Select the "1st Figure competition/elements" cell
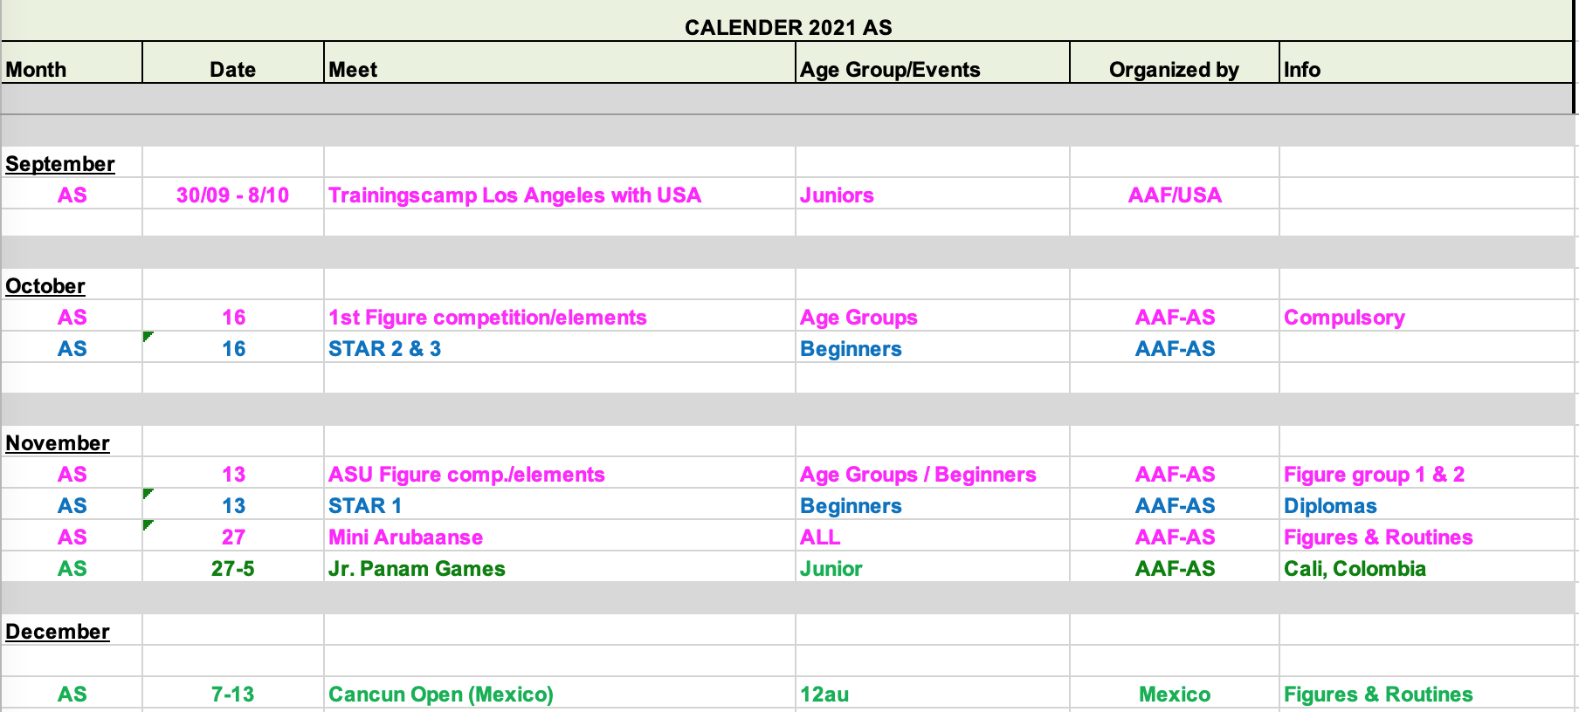Viewport: 1579px width, 712px height. tap(487, 318)
